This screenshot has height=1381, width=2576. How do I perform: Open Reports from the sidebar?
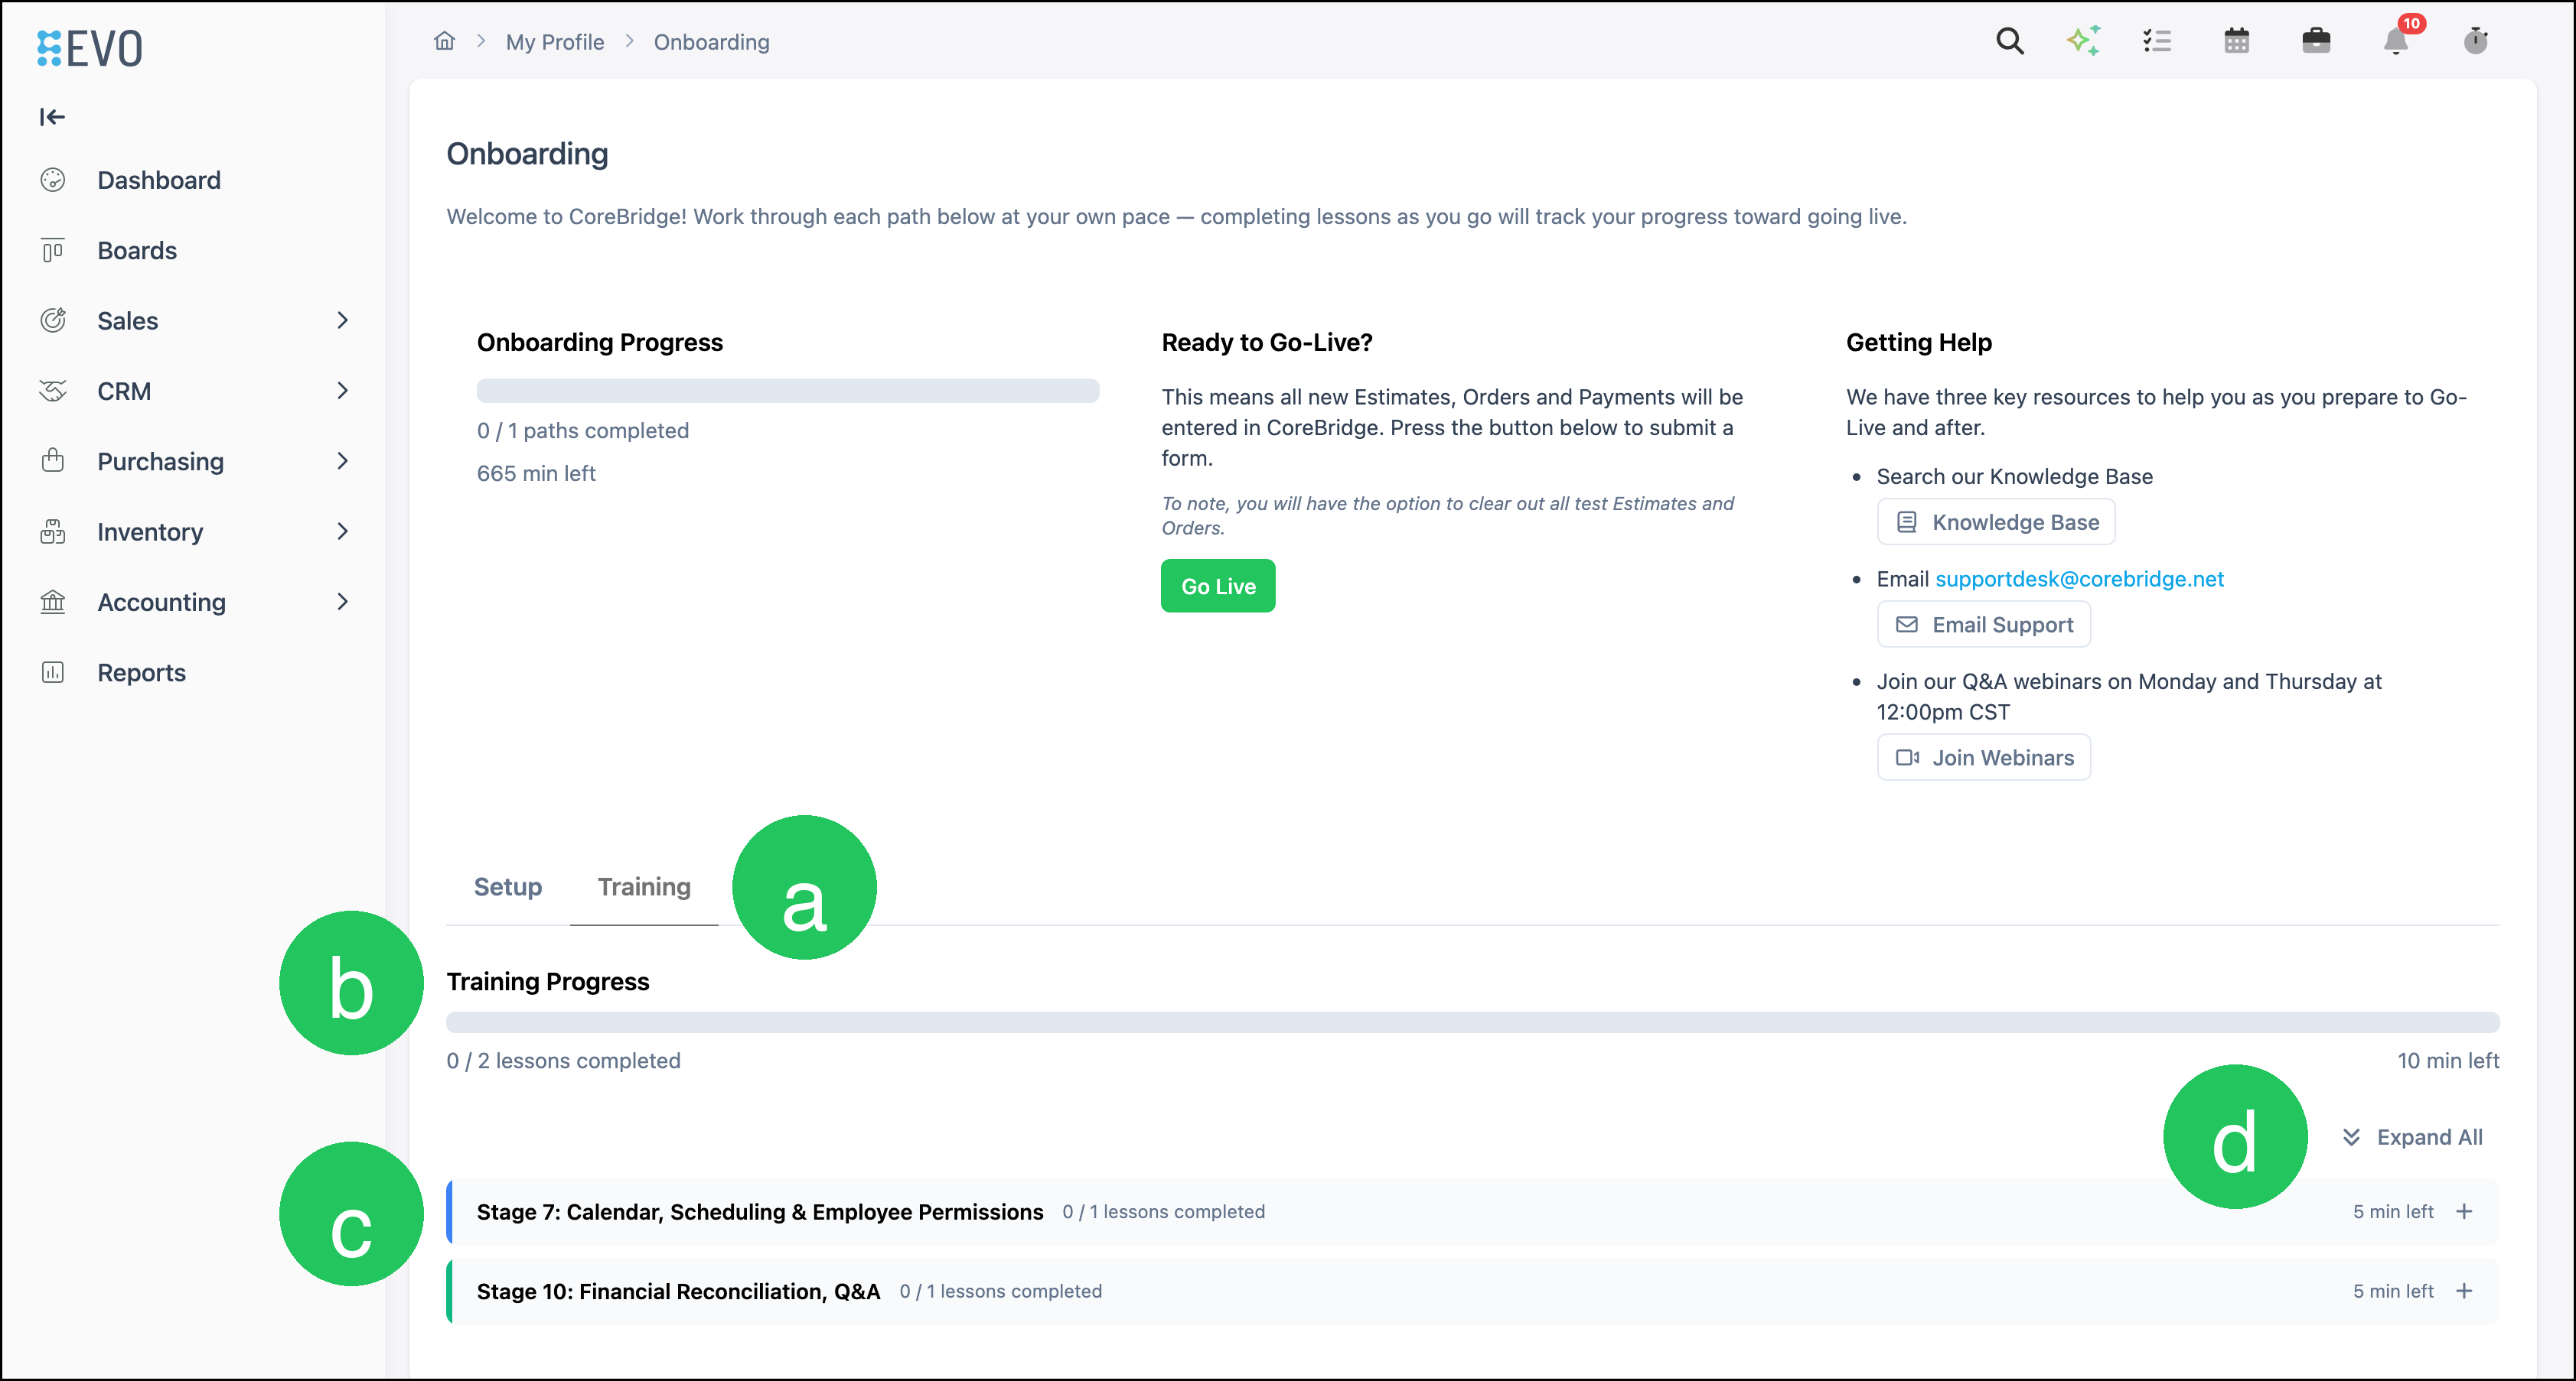[141, 672]
